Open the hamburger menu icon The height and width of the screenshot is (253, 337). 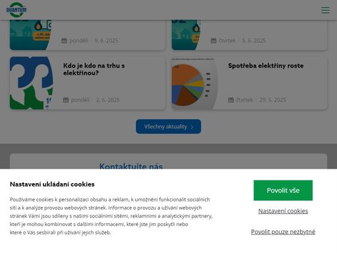click(325, 10)
